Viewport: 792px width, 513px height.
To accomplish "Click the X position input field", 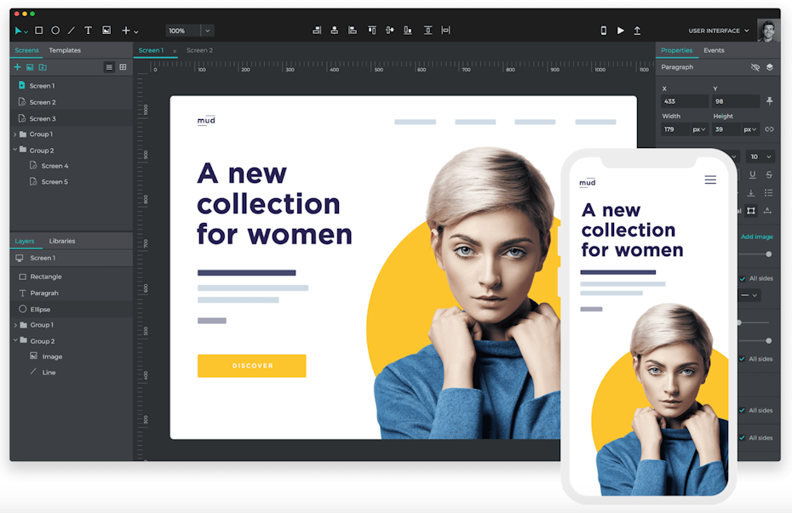I will coord(684,101).
